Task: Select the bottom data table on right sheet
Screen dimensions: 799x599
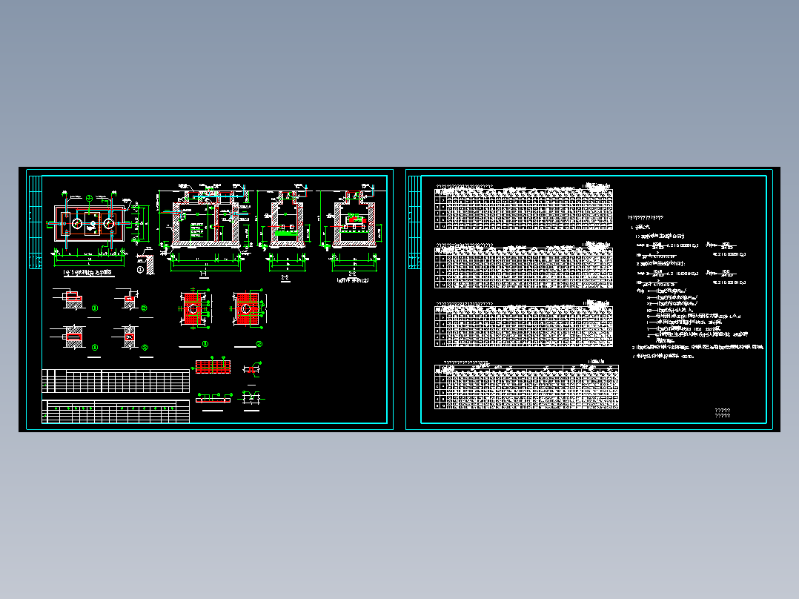Action: coord(526,385)
